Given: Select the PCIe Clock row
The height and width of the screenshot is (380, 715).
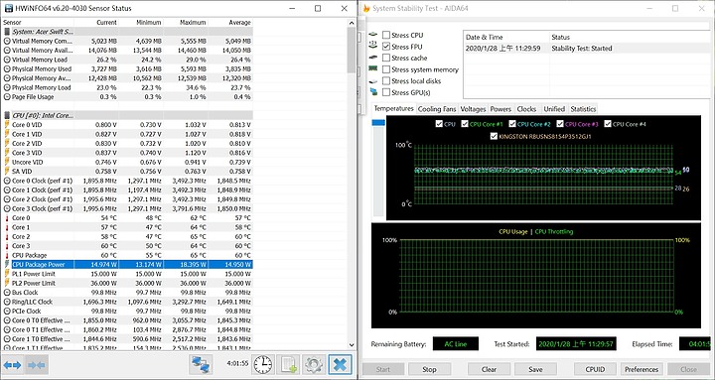Looking at the screenshot, I should click(127, 311).
